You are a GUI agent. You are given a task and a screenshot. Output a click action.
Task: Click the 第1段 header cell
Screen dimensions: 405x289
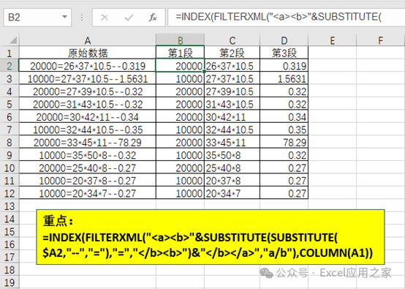181,53
